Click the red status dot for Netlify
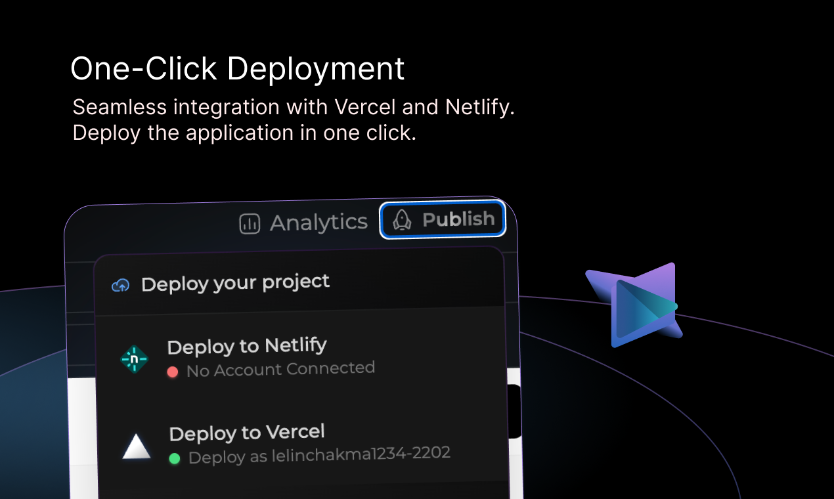This screenshot has width=834, height=499. point(173,372)
